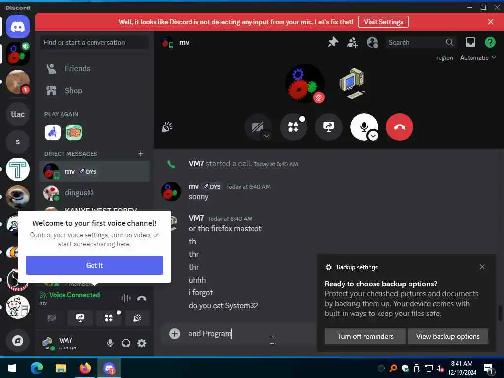Image resolution: width=504 pixels, height=378 pixels.
Task: Open Firefox from taskbar
Action: click(x=85, y=368)
